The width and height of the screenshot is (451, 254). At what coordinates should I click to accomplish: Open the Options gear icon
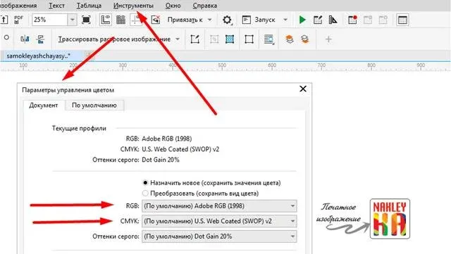pyautogui.click(x=227, y=20)
